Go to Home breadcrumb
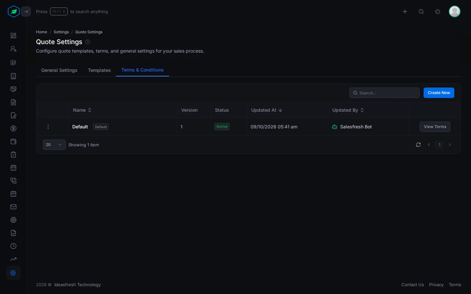The image size is (471, 294). point(42,32)
